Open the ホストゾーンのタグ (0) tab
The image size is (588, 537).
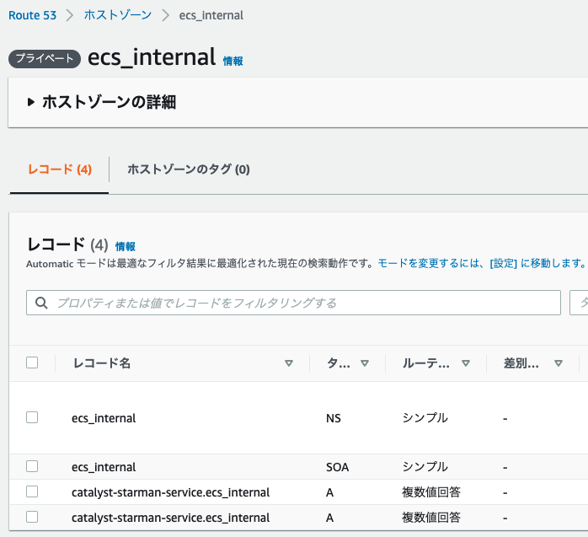click(189, 169)
